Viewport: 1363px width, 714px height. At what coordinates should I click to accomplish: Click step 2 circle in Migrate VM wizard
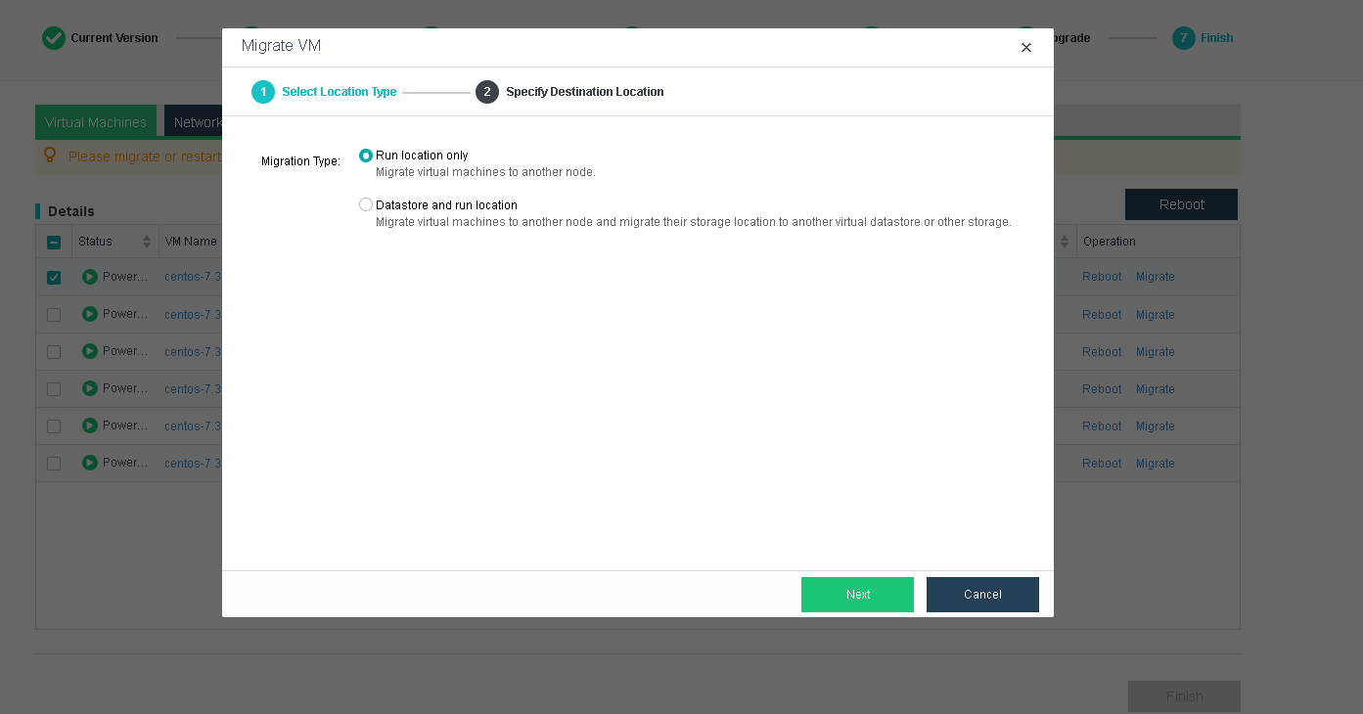pyautogui.click(x=487, y=92)
